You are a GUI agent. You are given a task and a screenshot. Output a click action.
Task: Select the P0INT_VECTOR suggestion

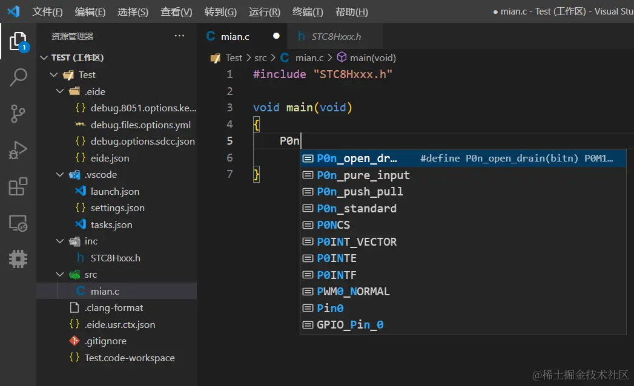463,242
